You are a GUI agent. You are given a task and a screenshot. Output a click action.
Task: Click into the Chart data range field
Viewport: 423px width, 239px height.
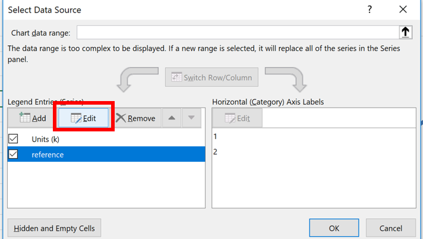point(238,32)
